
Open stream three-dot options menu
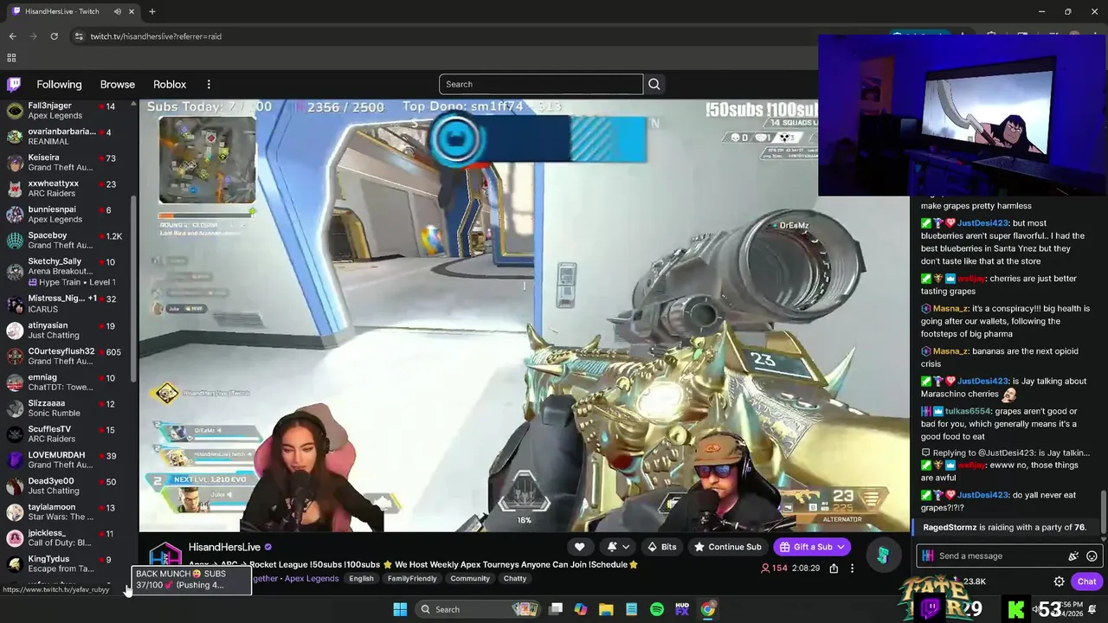(x=852, y=568)
